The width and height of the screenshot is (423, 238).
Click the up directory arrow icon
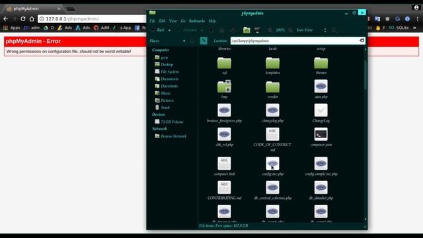[x=211, y=30]
